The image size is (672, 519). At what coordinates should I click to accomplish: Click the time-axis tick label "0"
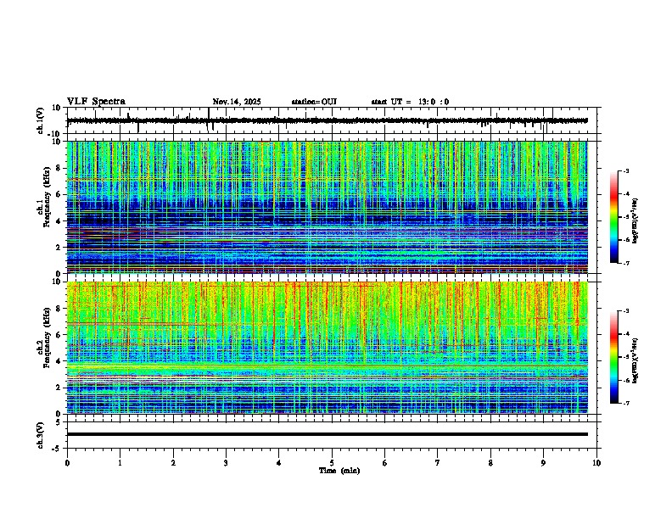67,463
